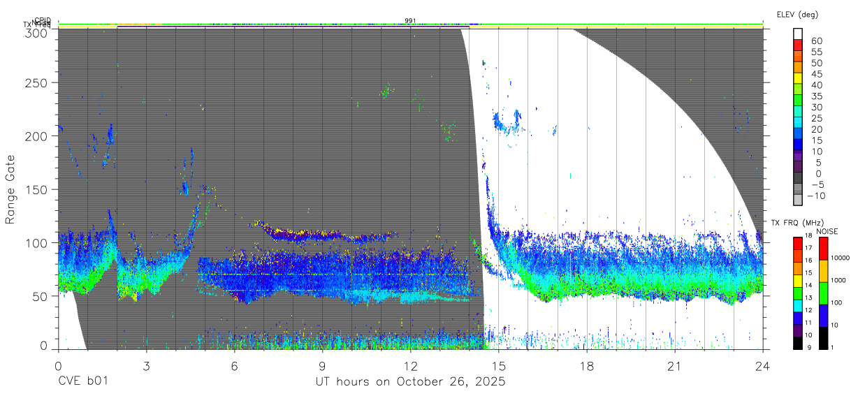
Task: Pick the green TX FRQ swatch between 13 and 14
Action: tap(798, 293)
